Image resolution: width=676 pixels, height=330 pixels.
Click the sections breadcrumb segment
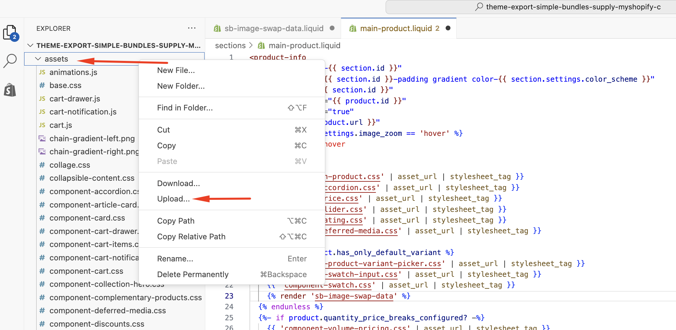coord(230,46)
